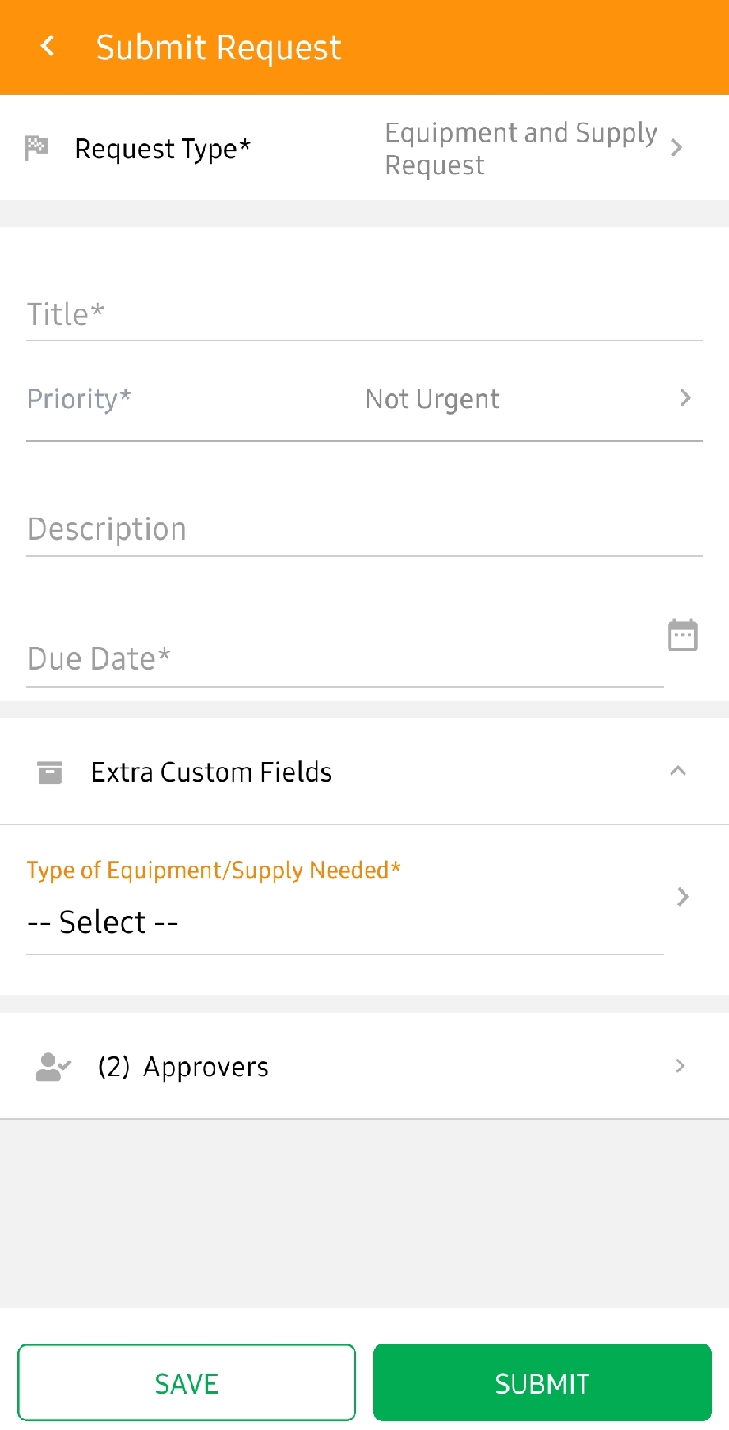This screenshot has width=729, height=1430.
Task: Change the Request Type value
Action: coord(521,149)
